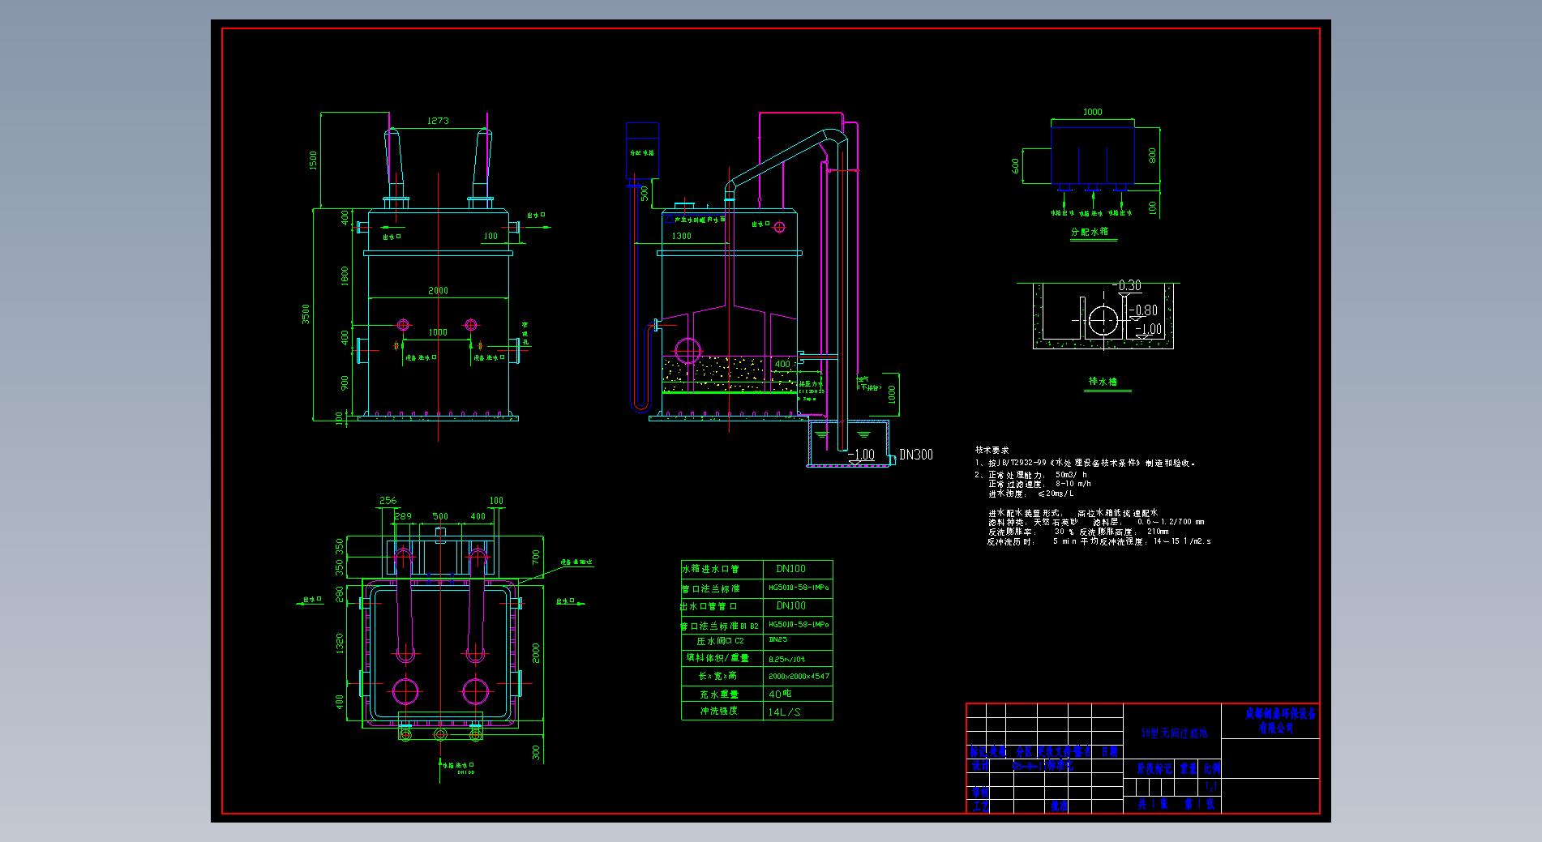Click the 2000 width dimension in front view
This screenshot has height=842, width=1542.
click(x=438, y=290)
